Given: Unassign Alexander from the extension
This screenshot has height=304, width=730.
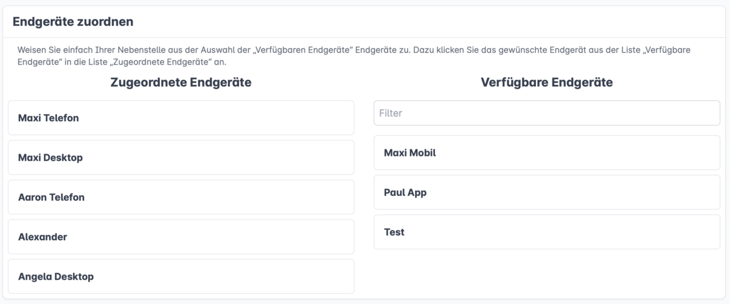Looking at the screenshot, I should (181, 237).
